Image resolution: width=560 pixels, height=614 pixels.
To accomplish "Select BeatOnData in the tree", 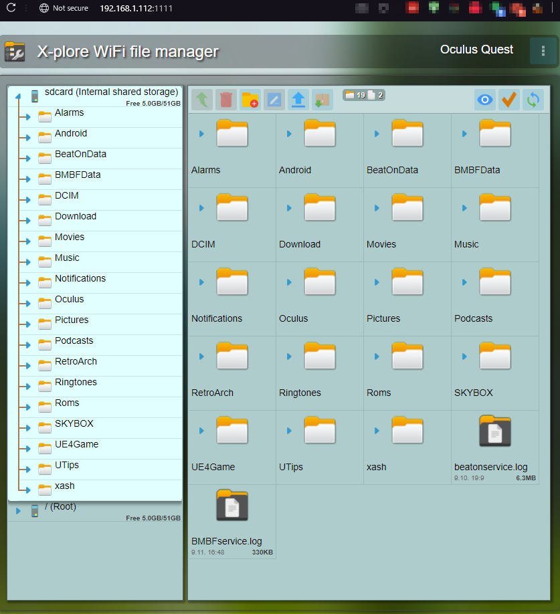I will (80, 155).
